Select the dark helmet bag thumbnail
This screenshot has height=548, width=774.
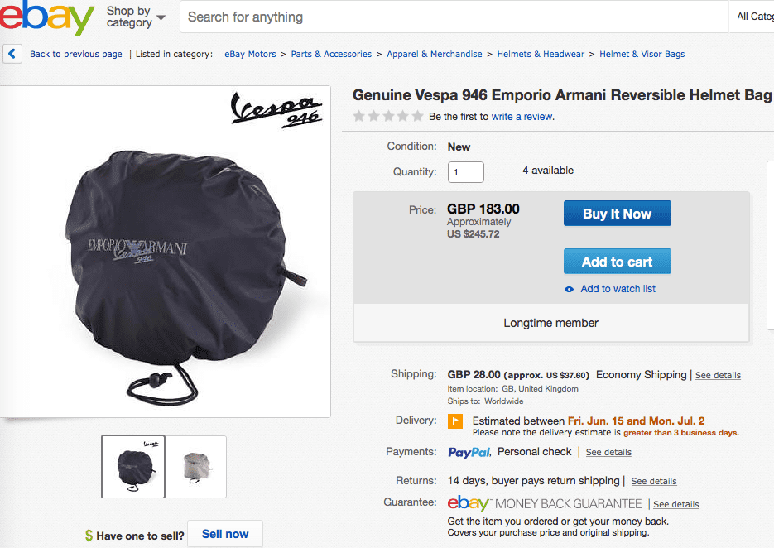pos(133,467)
